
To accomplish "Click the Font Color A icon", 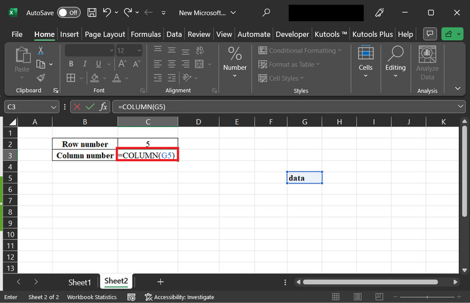I will (x=116, y=78).
